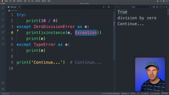Click 'division by zero' output line
169x95 pixels.
pos(137,18)
